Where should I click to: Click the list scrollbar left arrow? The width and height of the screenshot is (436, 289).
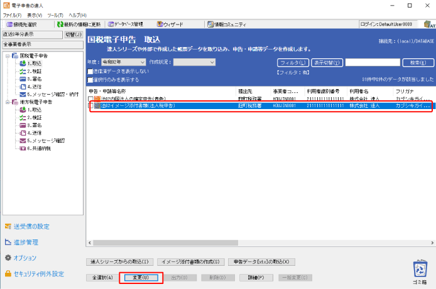coord(90,243)
